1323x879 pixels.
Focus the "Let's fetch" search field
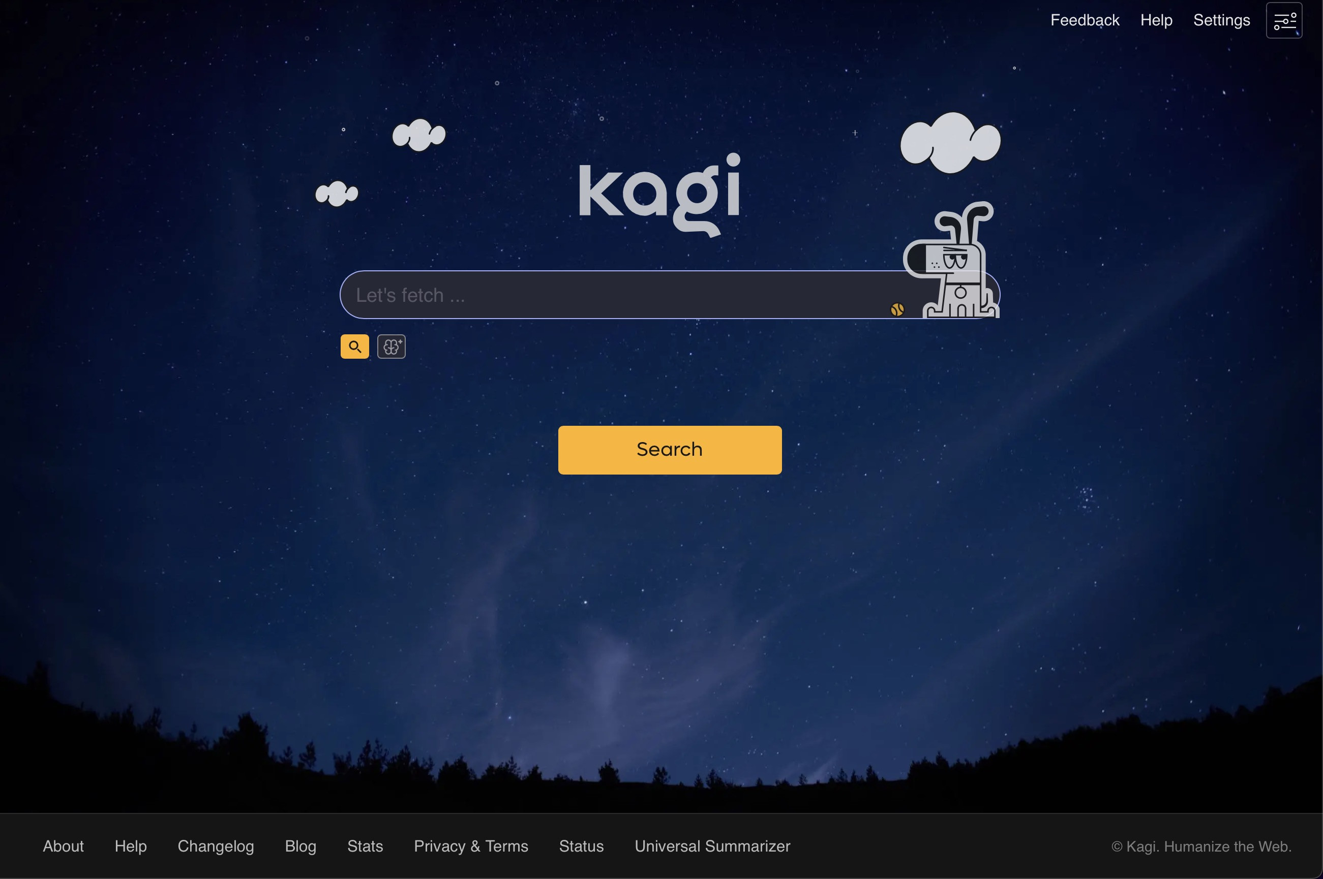[617, 295]
